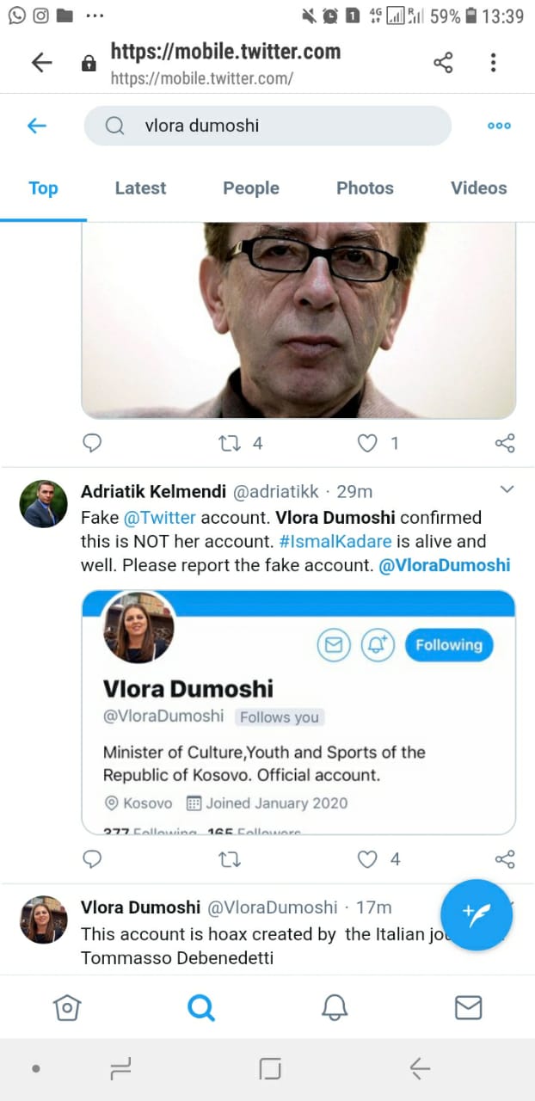Expand options chevron on Adriatik Kelmendi's tweet
The height and width of the screenshot is (1101, 535).
507,489
